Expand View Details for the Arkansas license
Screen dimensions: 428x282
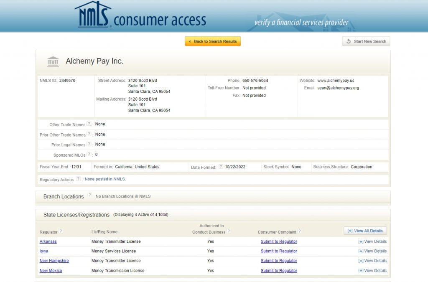[x=372, y=241]
